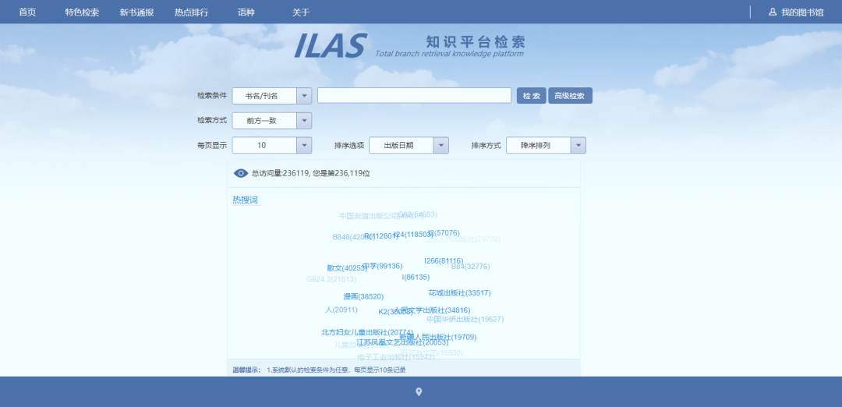Click hot word I(86135)

click(416, 277)
